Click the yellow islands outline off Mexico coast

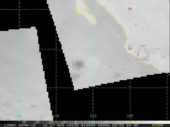[119, 37]
